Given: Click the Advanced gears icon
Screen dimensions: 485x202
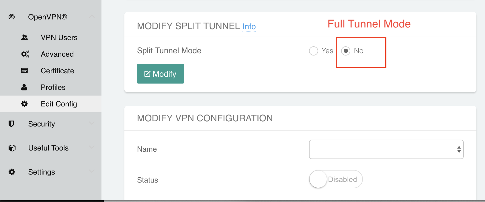Looking at the screenshot, I should pos(25,54).
